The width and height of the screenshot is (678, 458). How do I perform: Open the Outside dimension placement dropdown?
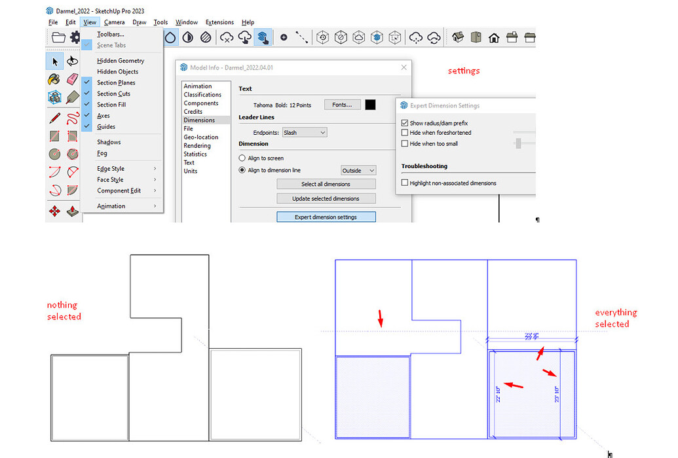pyautogui.click(x=358, y=170)
